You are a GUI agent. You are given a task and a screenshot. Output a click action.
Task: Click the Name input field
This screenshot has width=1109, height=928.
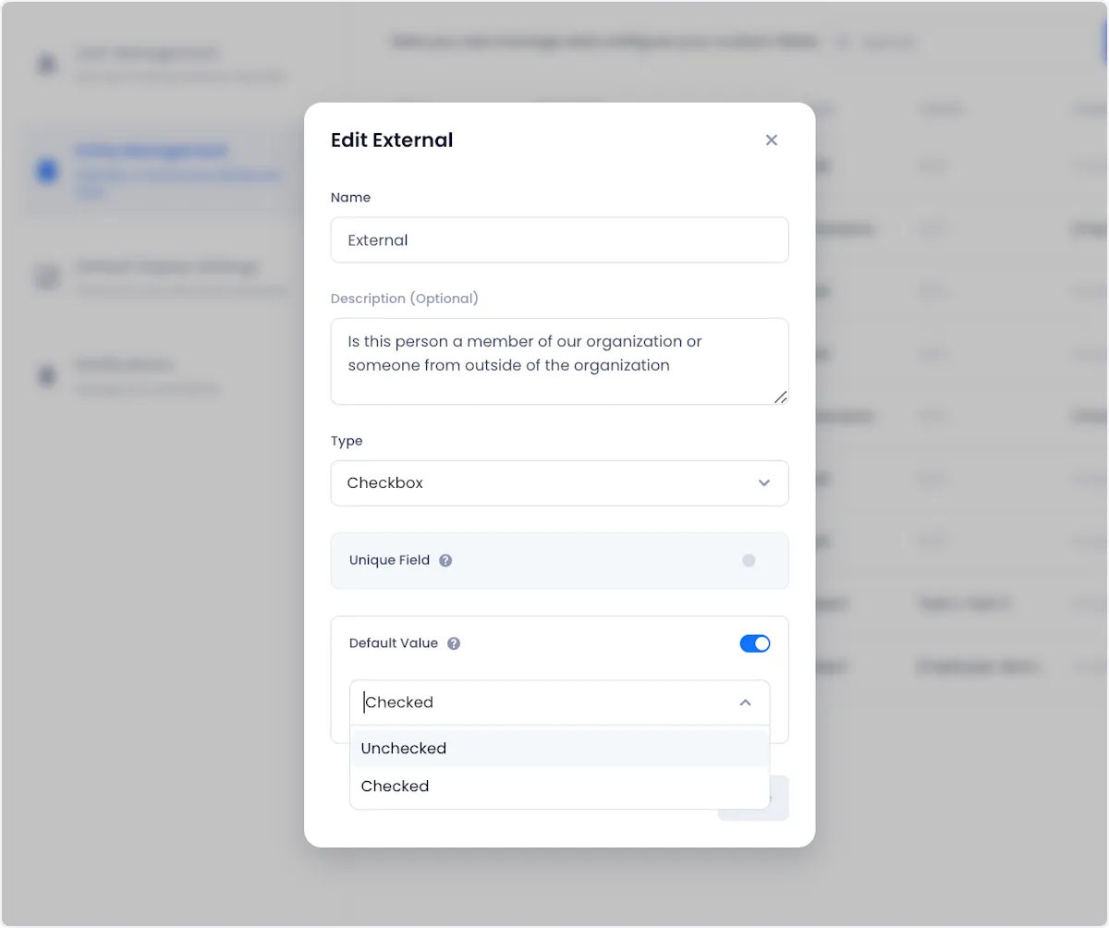[559, 240]
